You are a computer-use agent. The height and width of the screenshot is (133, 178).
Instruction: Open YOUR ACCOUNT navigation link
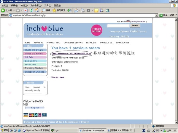pyautogui.click(x=123, y=43)
